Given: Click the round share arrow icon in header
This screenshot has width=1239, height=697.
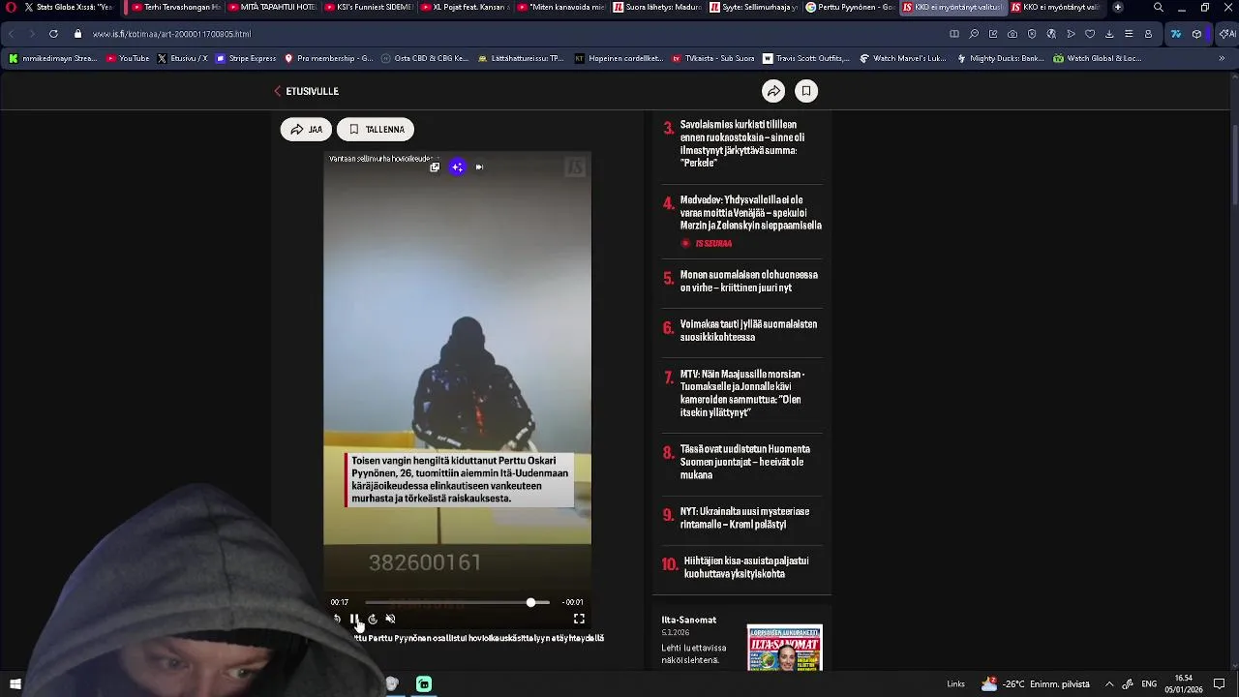Looking at the screenshot, I should point(773,91).
